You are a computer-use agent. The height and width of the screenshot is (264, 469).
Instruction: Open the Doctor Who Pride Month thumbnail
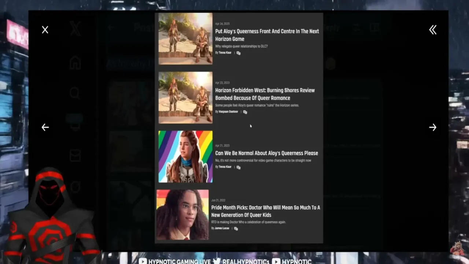click(x=182, y=215)
